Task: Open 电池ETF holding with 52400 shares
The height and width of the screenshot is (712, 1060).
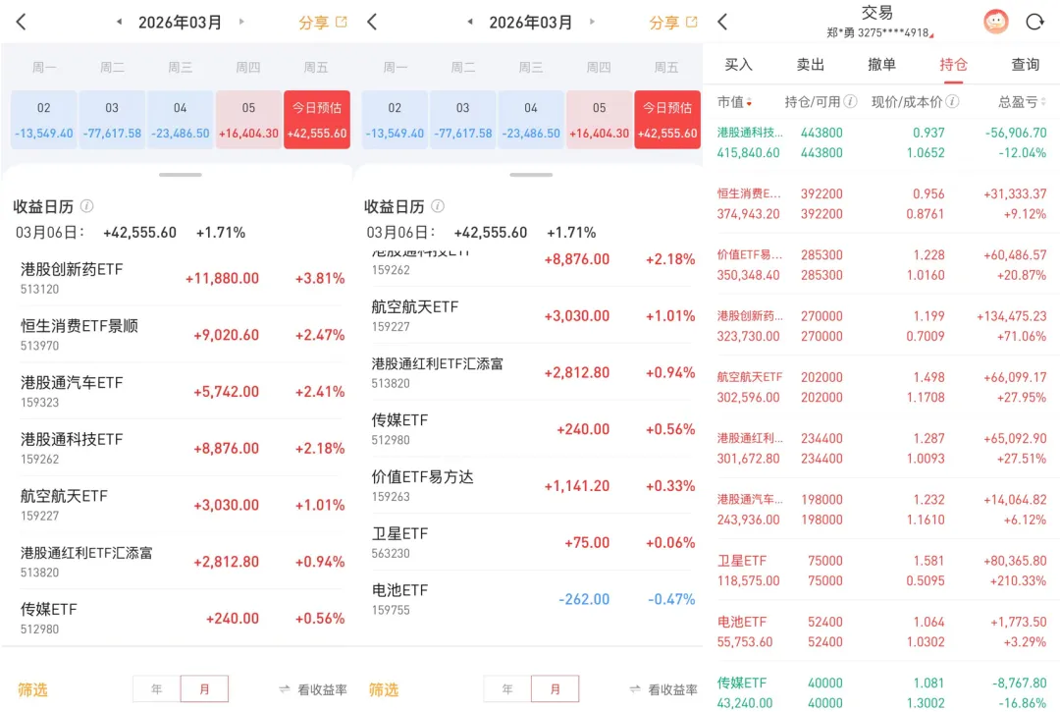Action: (881, 631)
